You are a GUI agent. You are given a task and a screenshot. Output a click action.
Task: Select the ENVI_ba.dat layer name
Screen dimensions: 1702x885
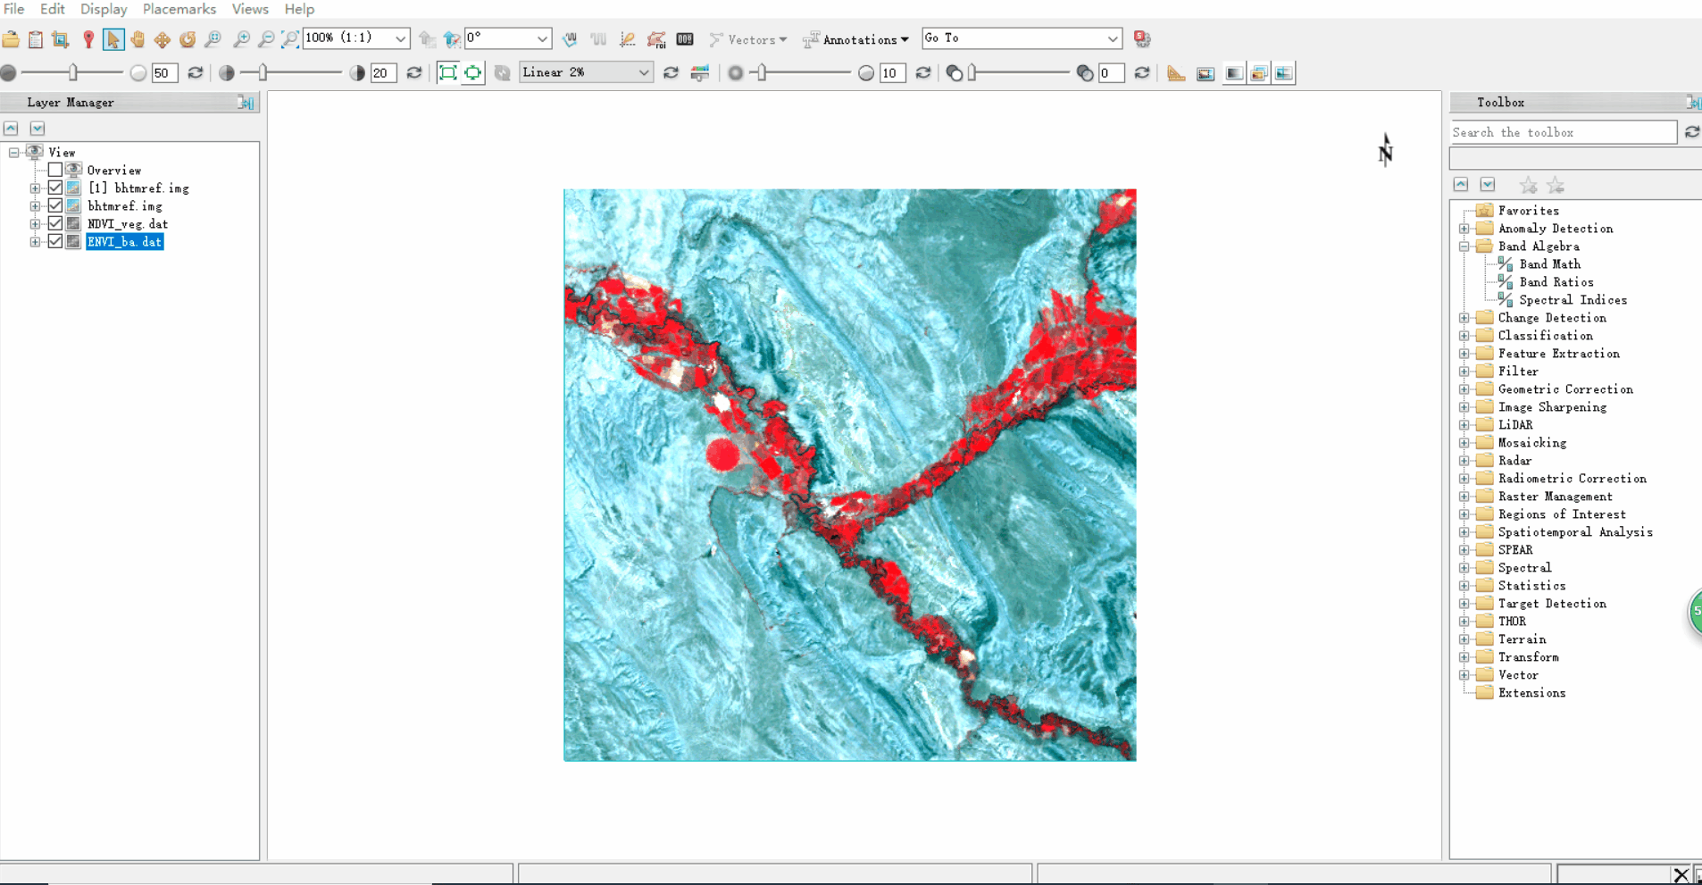124,241
